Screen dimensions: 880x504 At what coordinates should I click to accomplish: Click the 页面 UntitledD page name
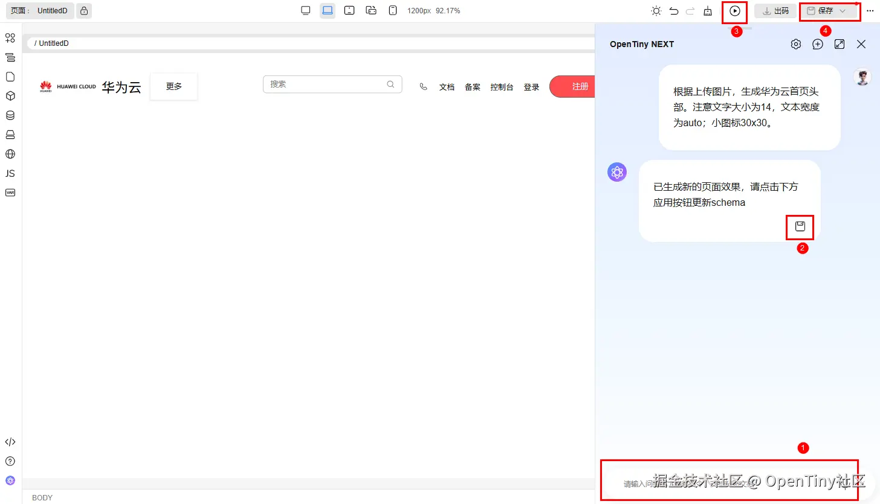click(39, 11)
